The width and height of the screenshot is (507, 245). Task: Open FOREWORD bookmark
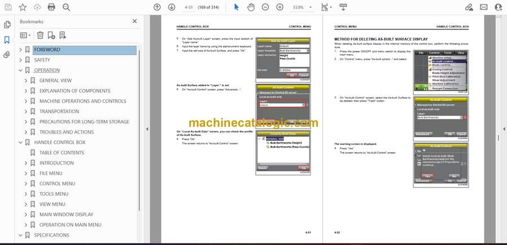(47, 50)
